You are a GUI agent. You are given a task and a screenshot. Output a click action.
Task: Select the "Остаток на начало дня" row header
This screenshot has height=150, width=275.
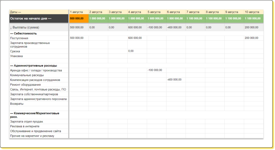(39, 18)
